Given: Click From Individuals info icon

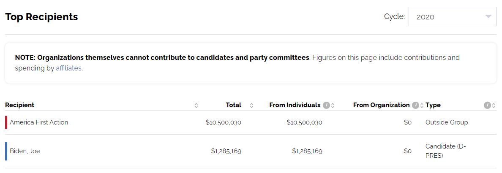Looking at the screenshot, I should click(326, 105).
